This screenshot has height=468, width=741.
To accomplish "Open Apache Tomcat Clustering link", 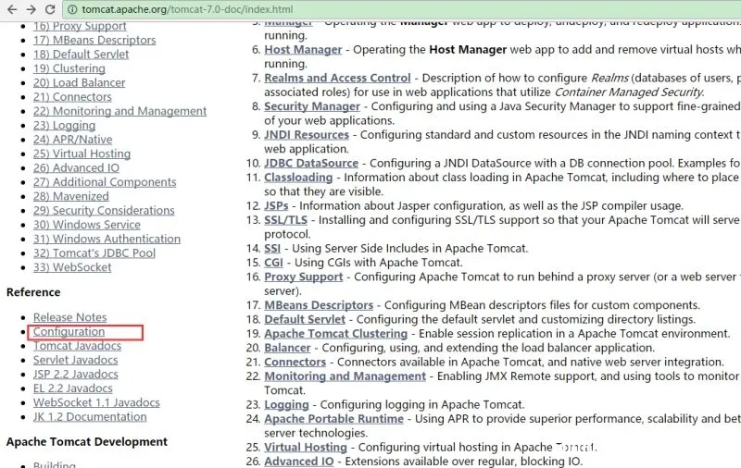I will click(335, 333).
